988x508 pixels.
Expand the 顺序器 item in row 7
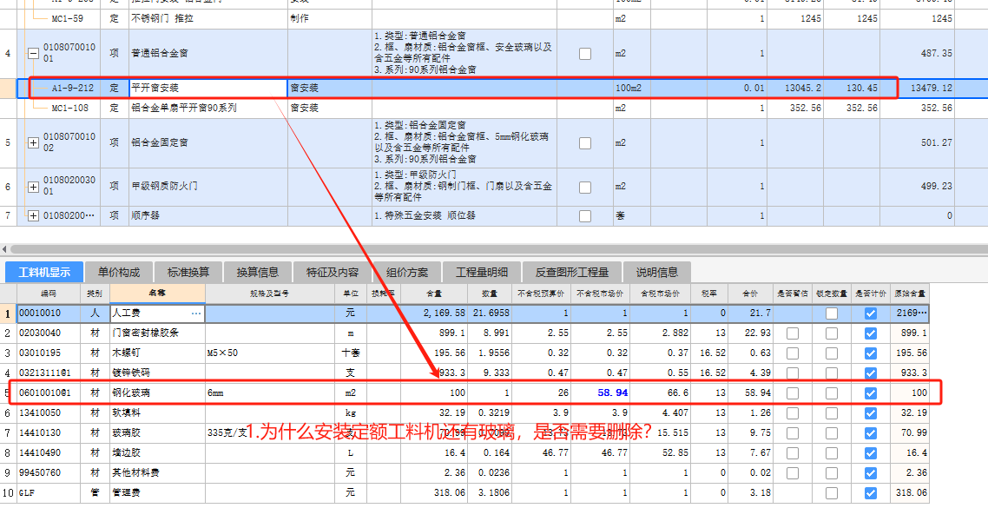33,216
